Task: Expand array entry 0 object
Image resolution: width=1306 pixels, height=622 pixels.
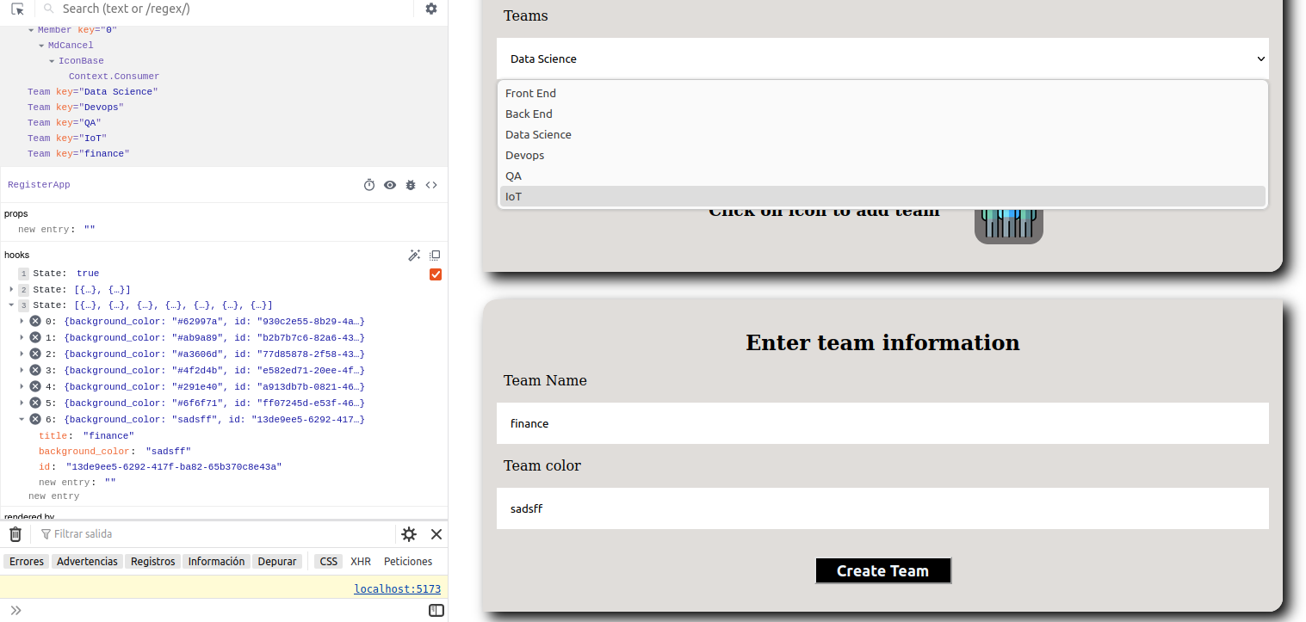Action: 22,321
